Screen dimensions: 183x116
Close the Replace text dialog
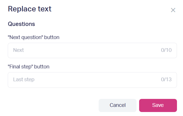[x=173, y=10]
